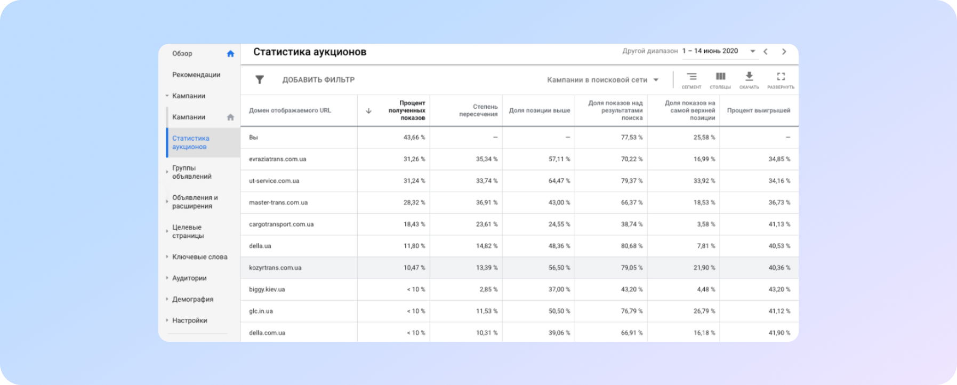Viewport: 957px width, 385px height.
Task: Click ДОБАВИТЬ ФИЛЬТР button
Action: click(x=318, y=80)
